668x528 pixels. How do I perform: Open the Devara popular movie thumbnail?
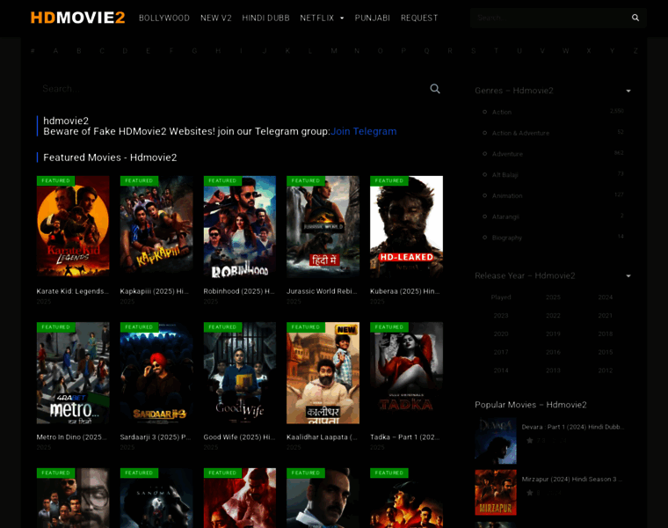coord(496,441)
